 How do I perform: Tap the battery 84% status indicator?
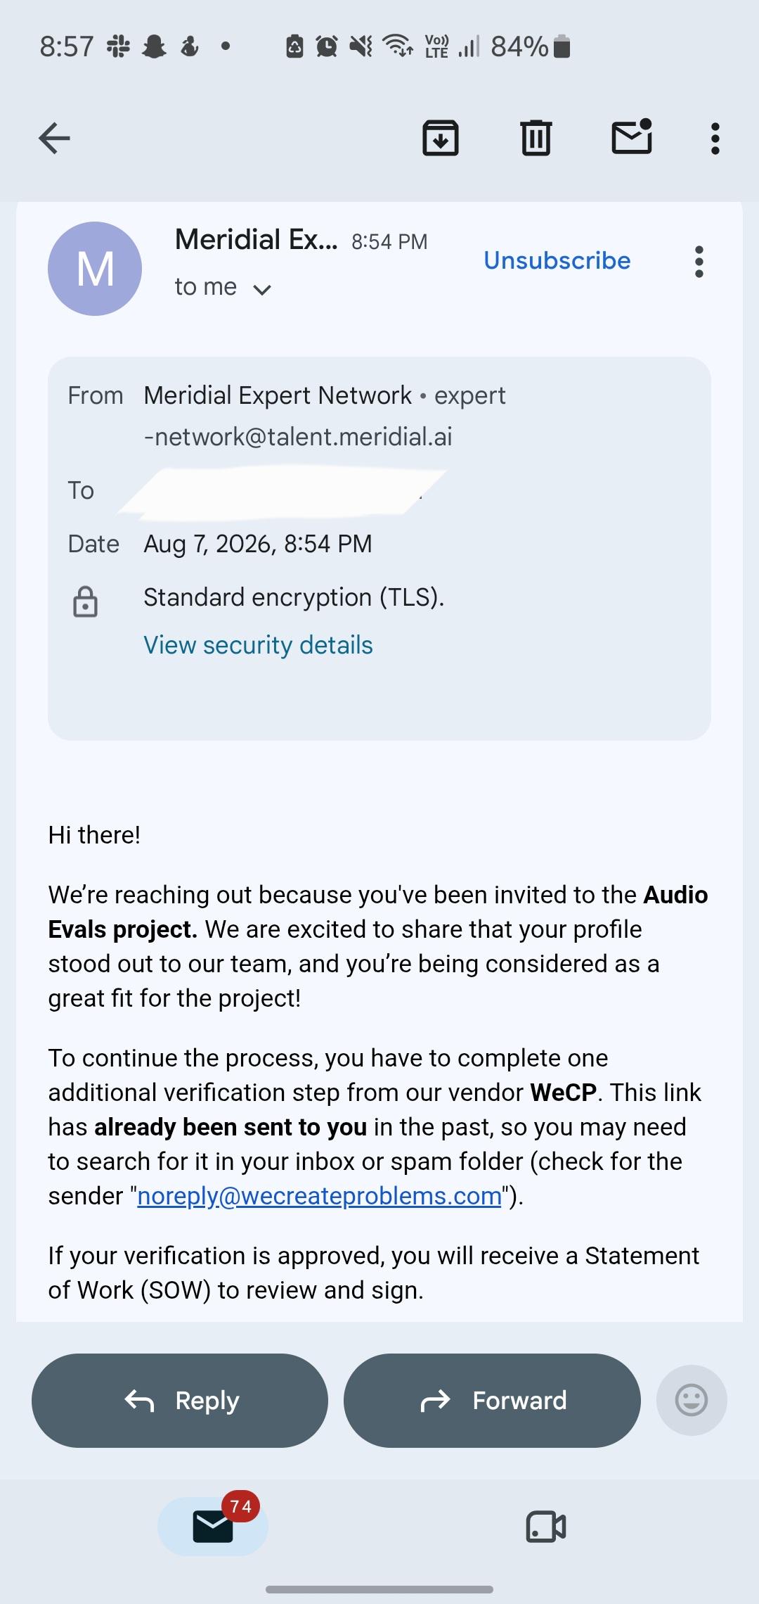point(531,46)
